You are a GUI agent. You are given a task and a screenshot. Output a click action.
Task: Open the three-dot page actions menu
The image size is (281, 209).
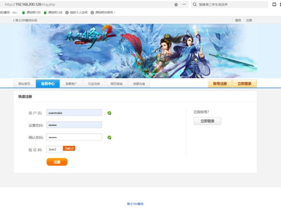pos(184,5)
